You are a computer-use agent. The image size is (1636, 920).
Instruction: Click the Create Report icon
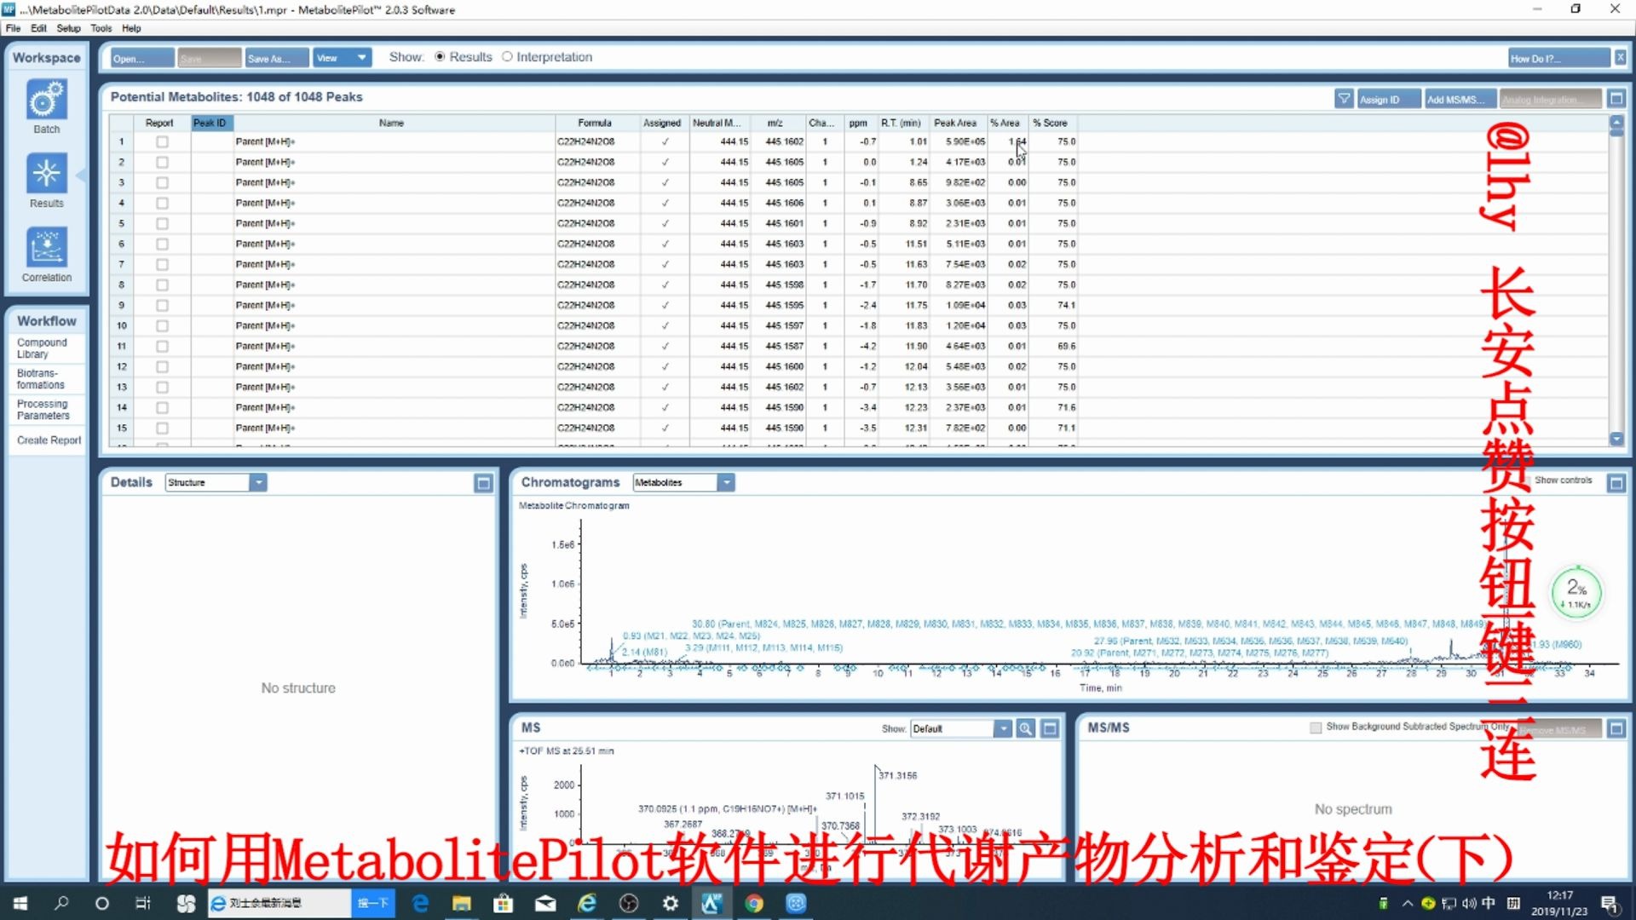[49, 440]
